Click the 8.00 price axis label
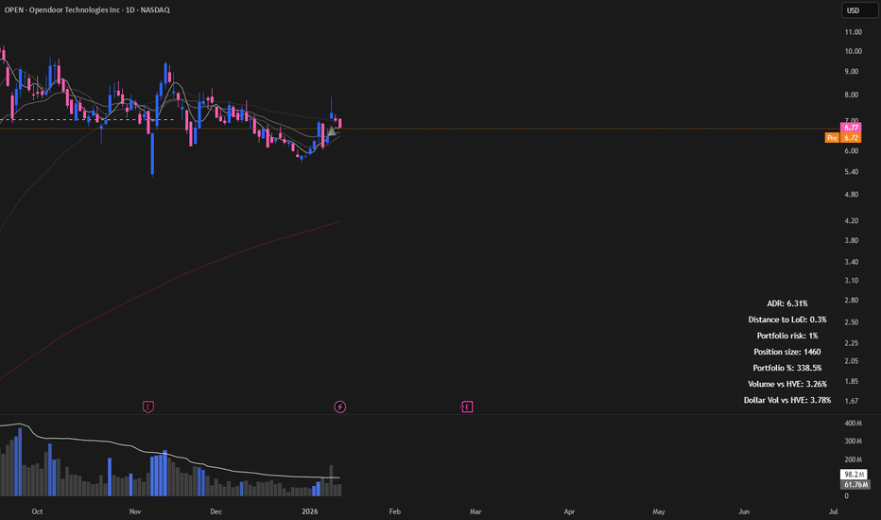This screenshot has width=881, height=520. tap(851, 95)
